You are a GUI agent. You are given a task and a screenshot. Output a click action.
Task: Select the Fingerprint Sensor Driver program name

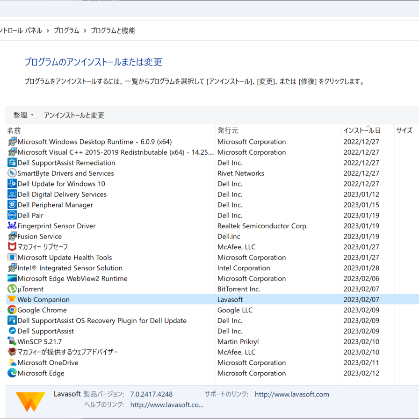57,226
